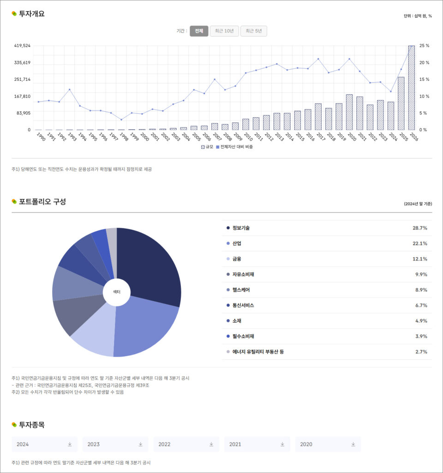The image size is (443, 473).
Task: Click the 2026 bar in chart
Action: pyautogui.click(x=411, y=88)
